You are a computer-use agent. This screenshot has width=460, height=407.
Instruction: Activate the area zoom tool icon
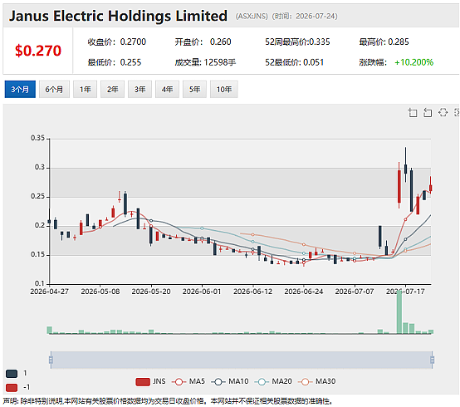click(x=413, y=113)
